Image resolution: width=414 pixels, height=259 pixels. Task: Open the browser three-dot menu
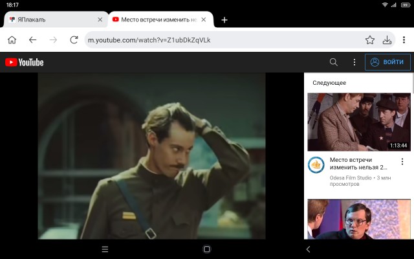(404, 40)
